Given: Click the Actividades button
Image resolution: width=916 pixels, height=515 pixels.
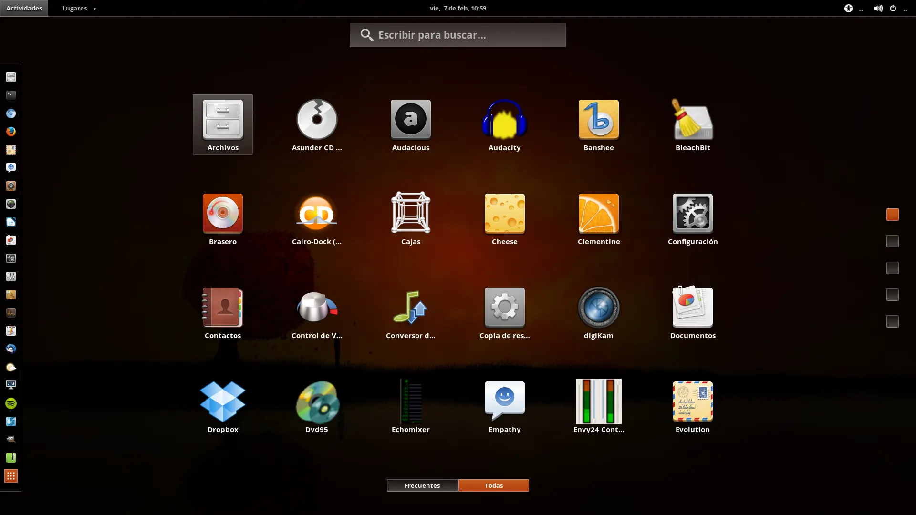Looking at the screenshot, I should [x=24, y=8].
